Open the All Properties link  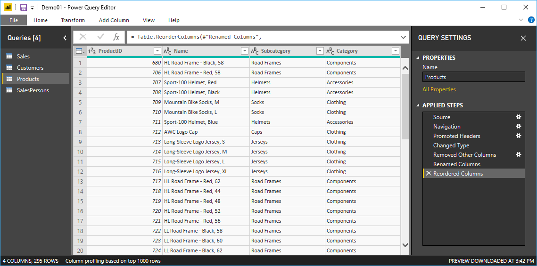[439, 89]
